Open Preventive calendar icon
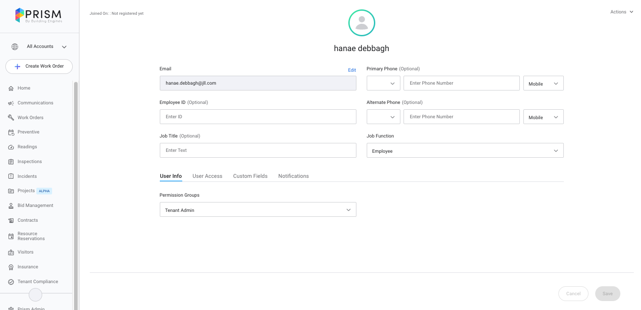 coord(11,132)
